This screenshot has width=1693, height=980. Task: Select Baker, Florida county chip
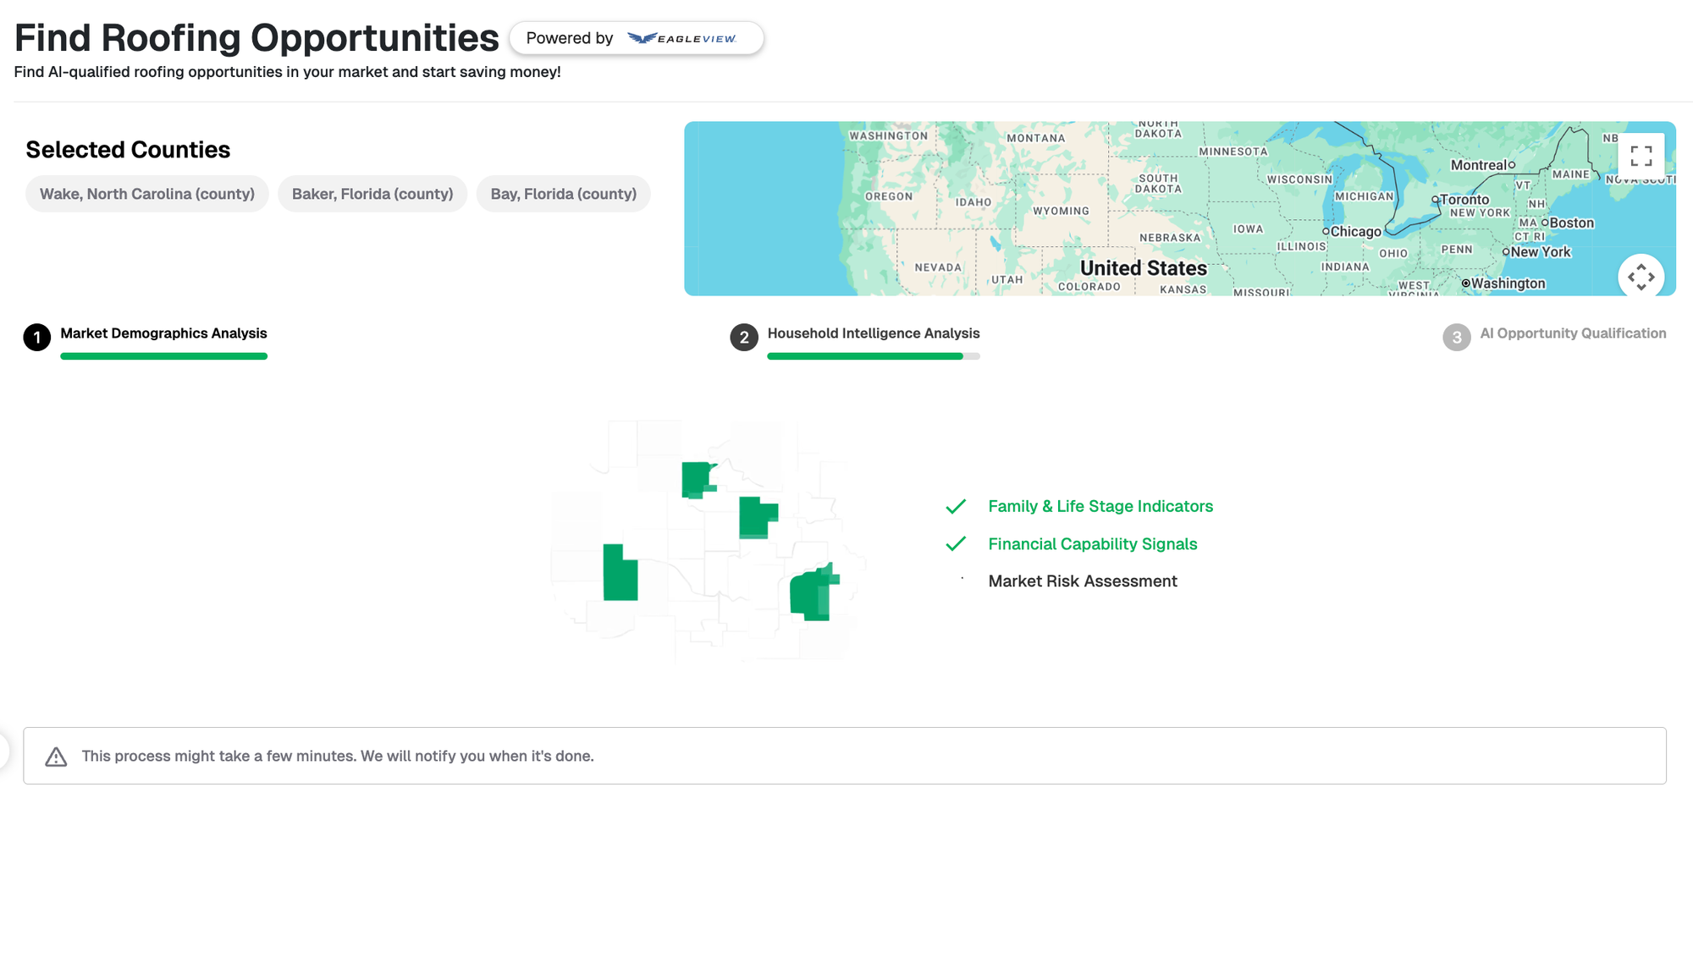(x=372, y=194)
